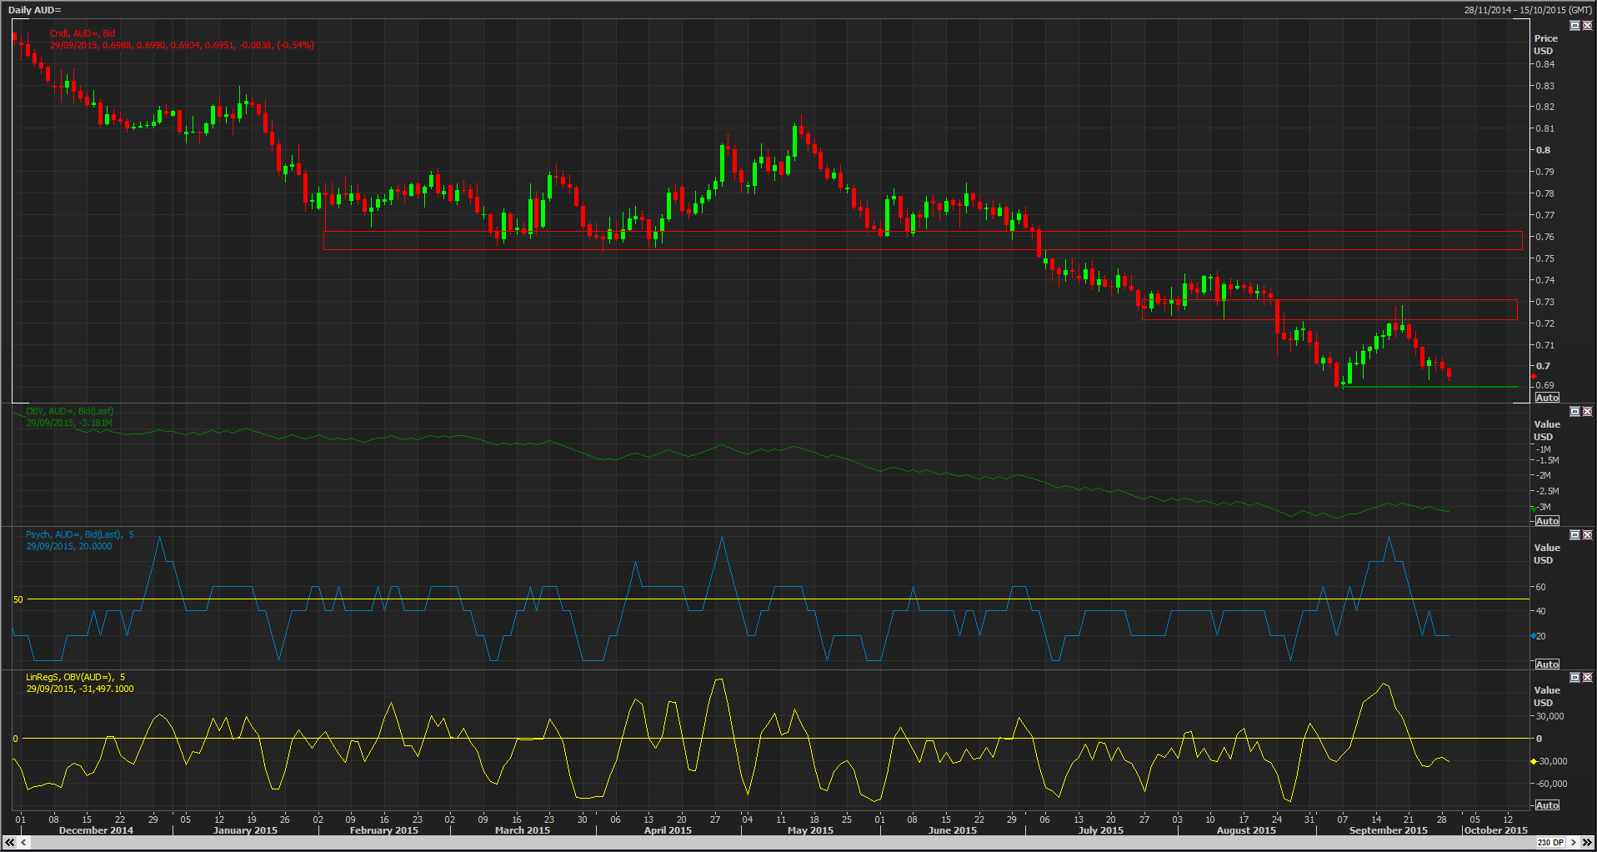The width and height of the screenshot is (1597, 852).
Task: Select the Cndl, AUD=, Bid legend label
Action: (x=83, y=33)
